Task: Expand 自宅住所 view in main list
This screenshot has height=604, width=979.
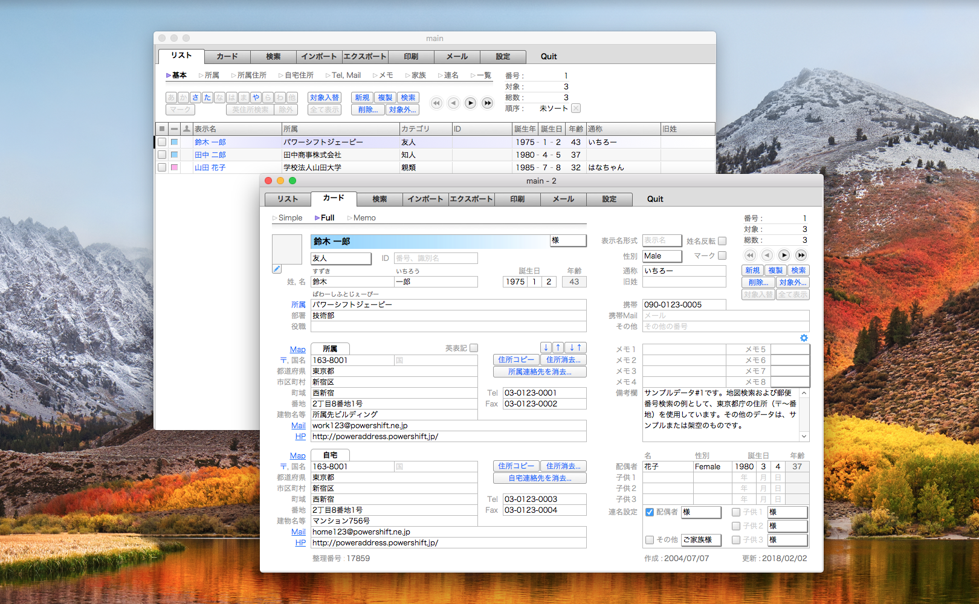Action: [296, 75]
